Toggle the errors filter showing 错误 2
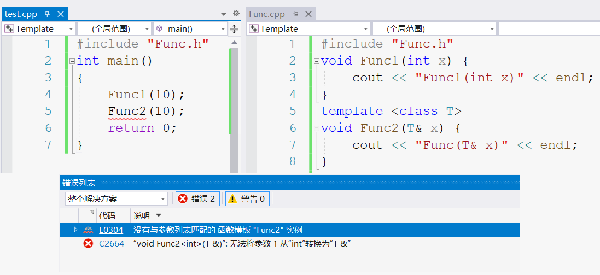600x275 pixels. coord(197,199)
